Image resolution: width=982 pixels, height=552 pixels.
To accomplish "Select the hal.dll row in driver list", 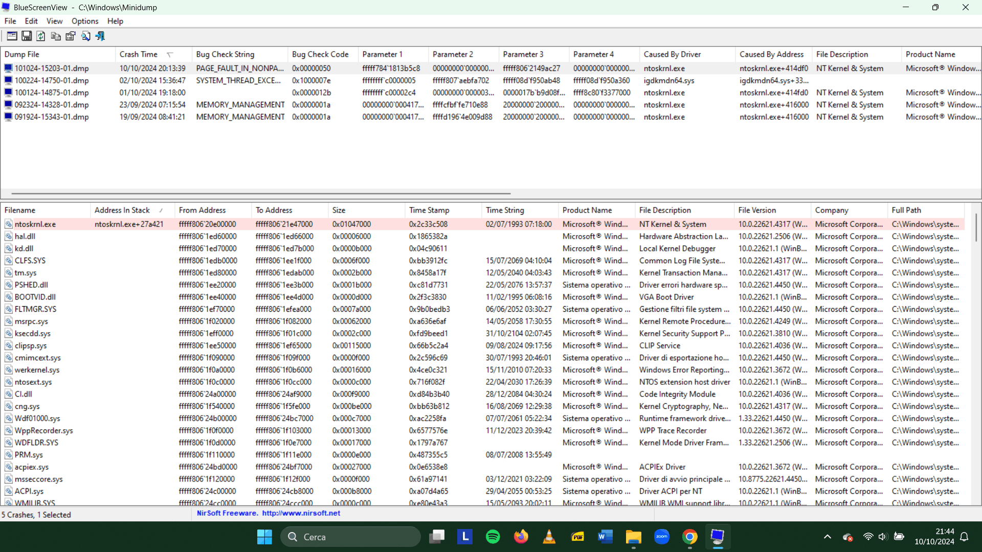I will tap(25, 236).
